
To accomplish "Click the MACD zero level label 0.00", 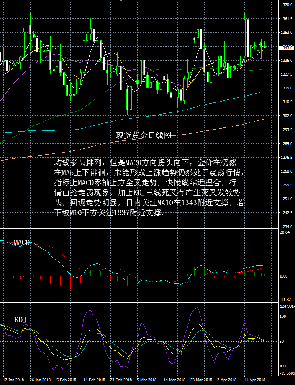I will point(284,276).
